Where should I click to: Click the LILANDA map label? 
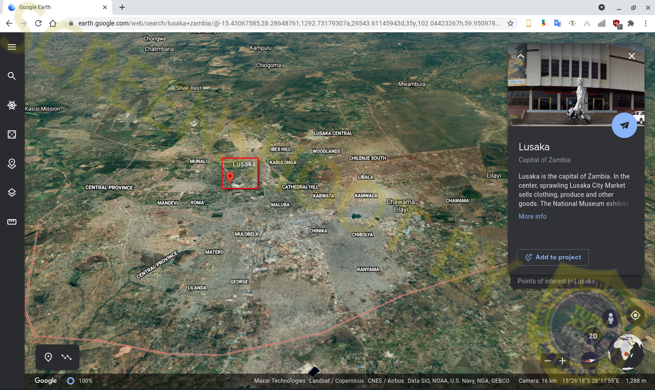point(197,288)
